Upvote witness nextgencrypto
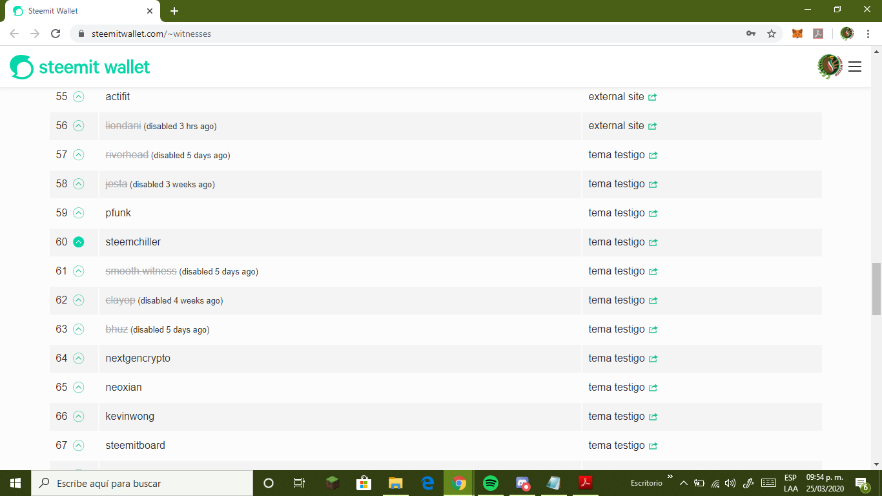The width and height of the screenshot is (882, 496). 78,358
